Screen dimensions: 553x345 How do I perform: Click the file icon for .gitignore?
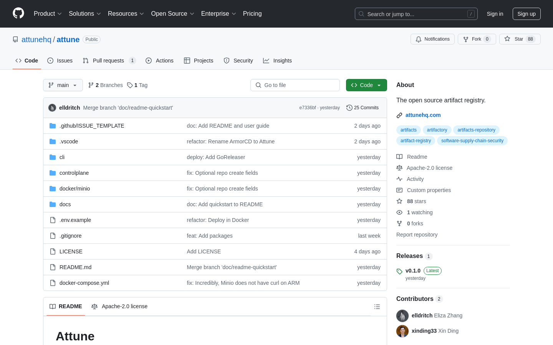[53, 236]
